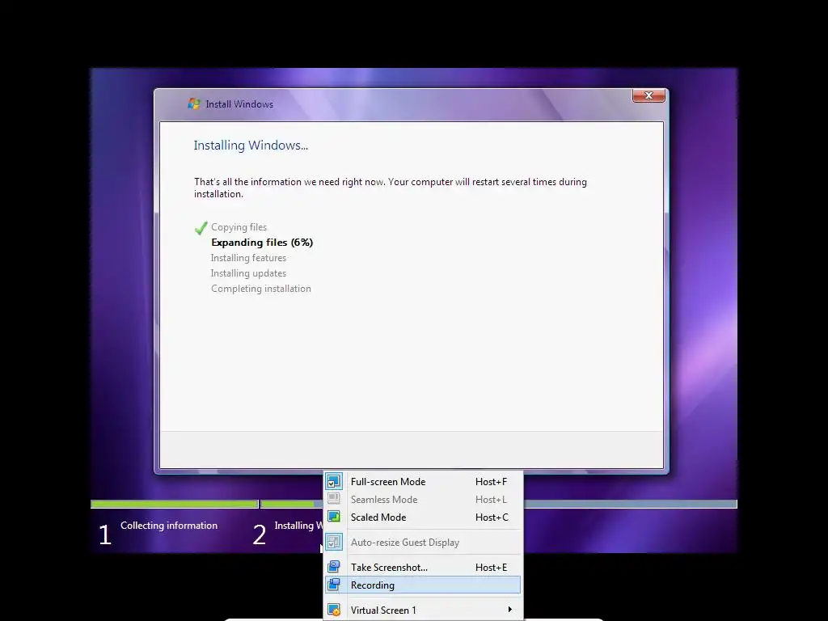
Task: Click 'Expanding files (6%)' status text
Action: [262, 243]
